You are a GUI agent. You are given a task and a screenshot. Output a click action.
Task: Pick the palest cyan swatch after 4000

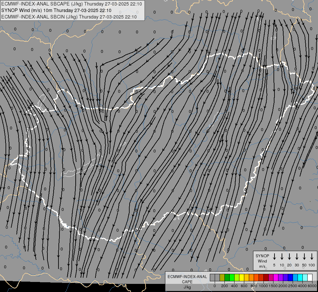click(x=305, y=277)
